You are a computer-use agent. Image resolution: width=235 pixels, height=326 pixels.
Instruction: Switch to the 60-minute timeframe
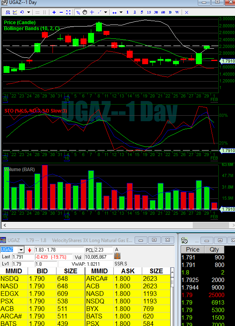tap(163, 12)
